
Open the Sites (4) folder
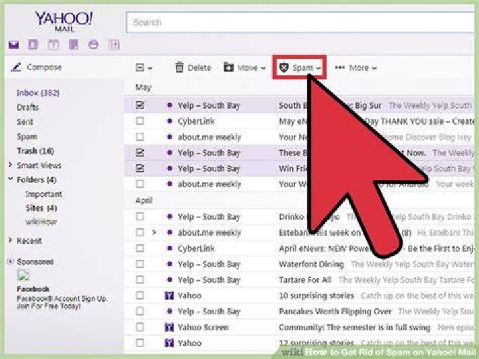tap(41, 208)
